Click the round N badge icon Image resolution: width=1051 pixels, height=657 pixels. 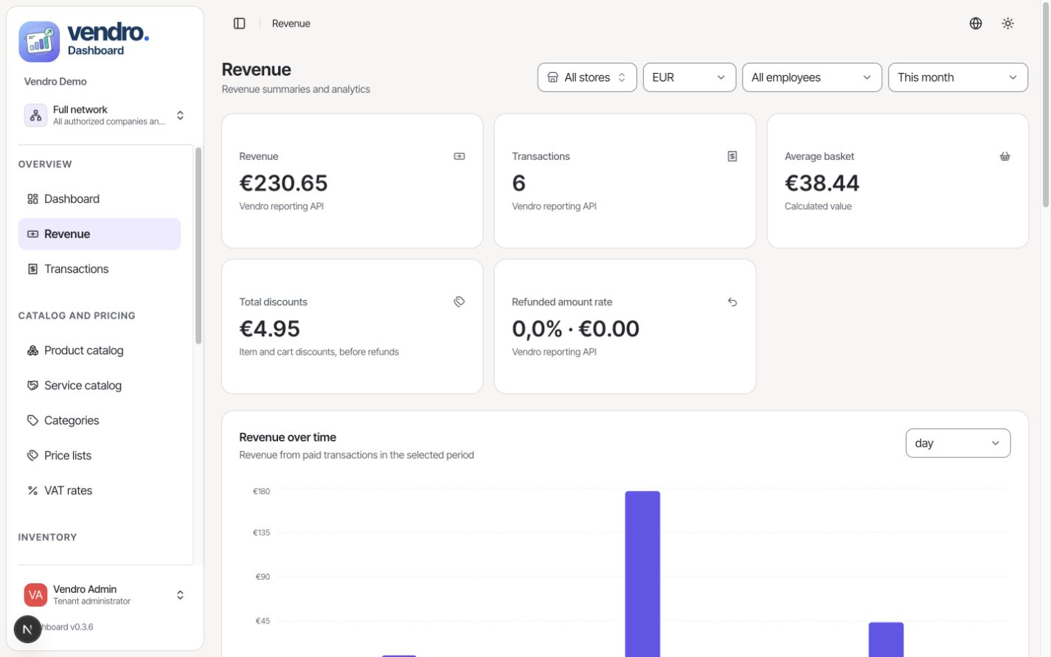[27, 629]
